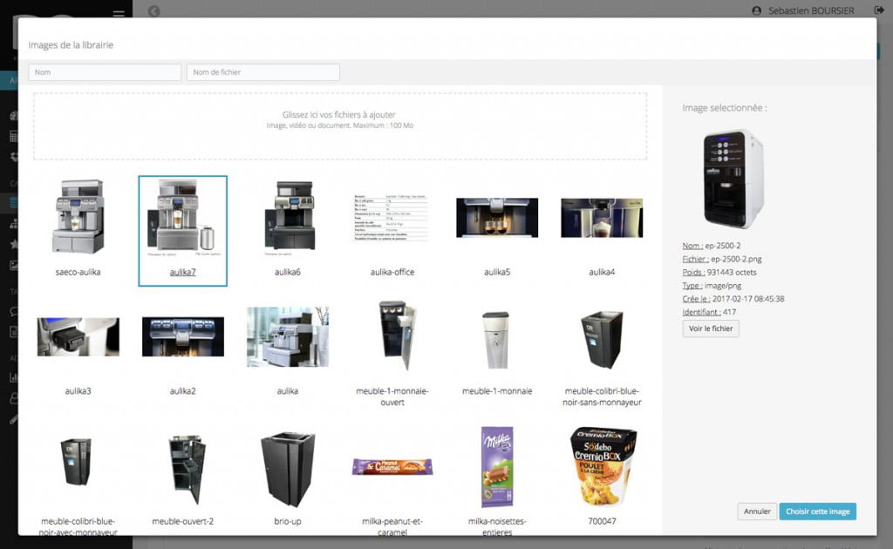Image resolution: width=893 pixels, height=549 pixels.
Task: Select the saeco-aulika image thumbnail
Action: 78,217
